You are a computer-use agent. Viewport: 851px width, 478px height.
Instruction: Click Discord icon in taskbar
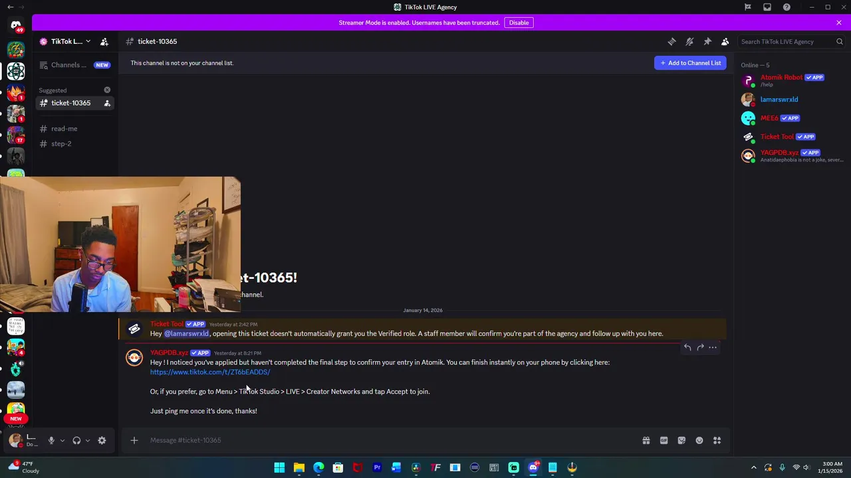pyautogui.click(x=533, y=467)
